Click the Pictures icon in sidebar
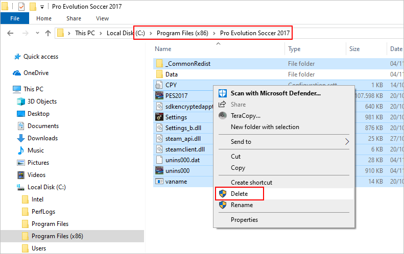Screen dimensions: 404x254 [21, 163]
